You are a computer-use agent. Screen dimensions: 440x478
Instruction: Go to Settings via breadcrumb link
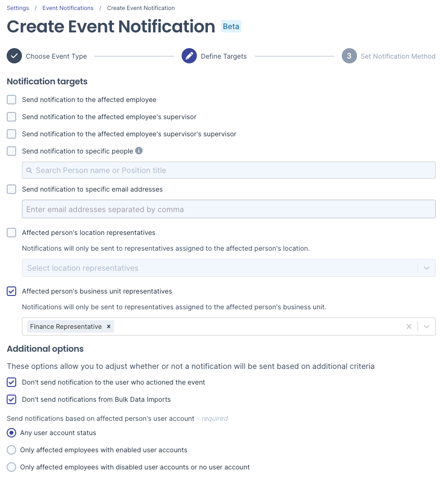tap(18, 8)
